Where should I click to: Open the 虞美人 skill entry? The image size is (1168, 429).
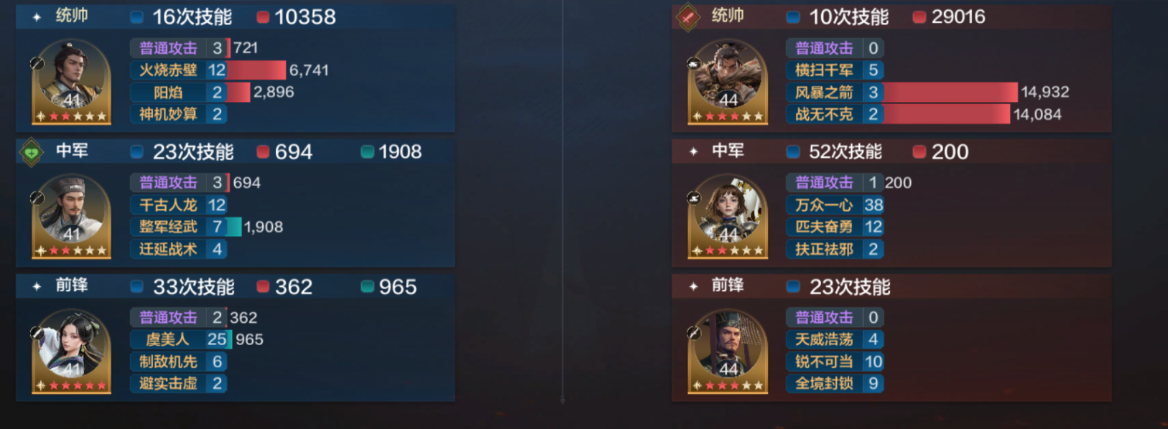180,339
